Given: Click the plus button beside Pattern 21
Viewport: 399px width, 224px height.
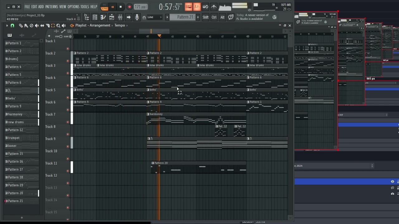Looking at the screenshot, I should (198, 17).
